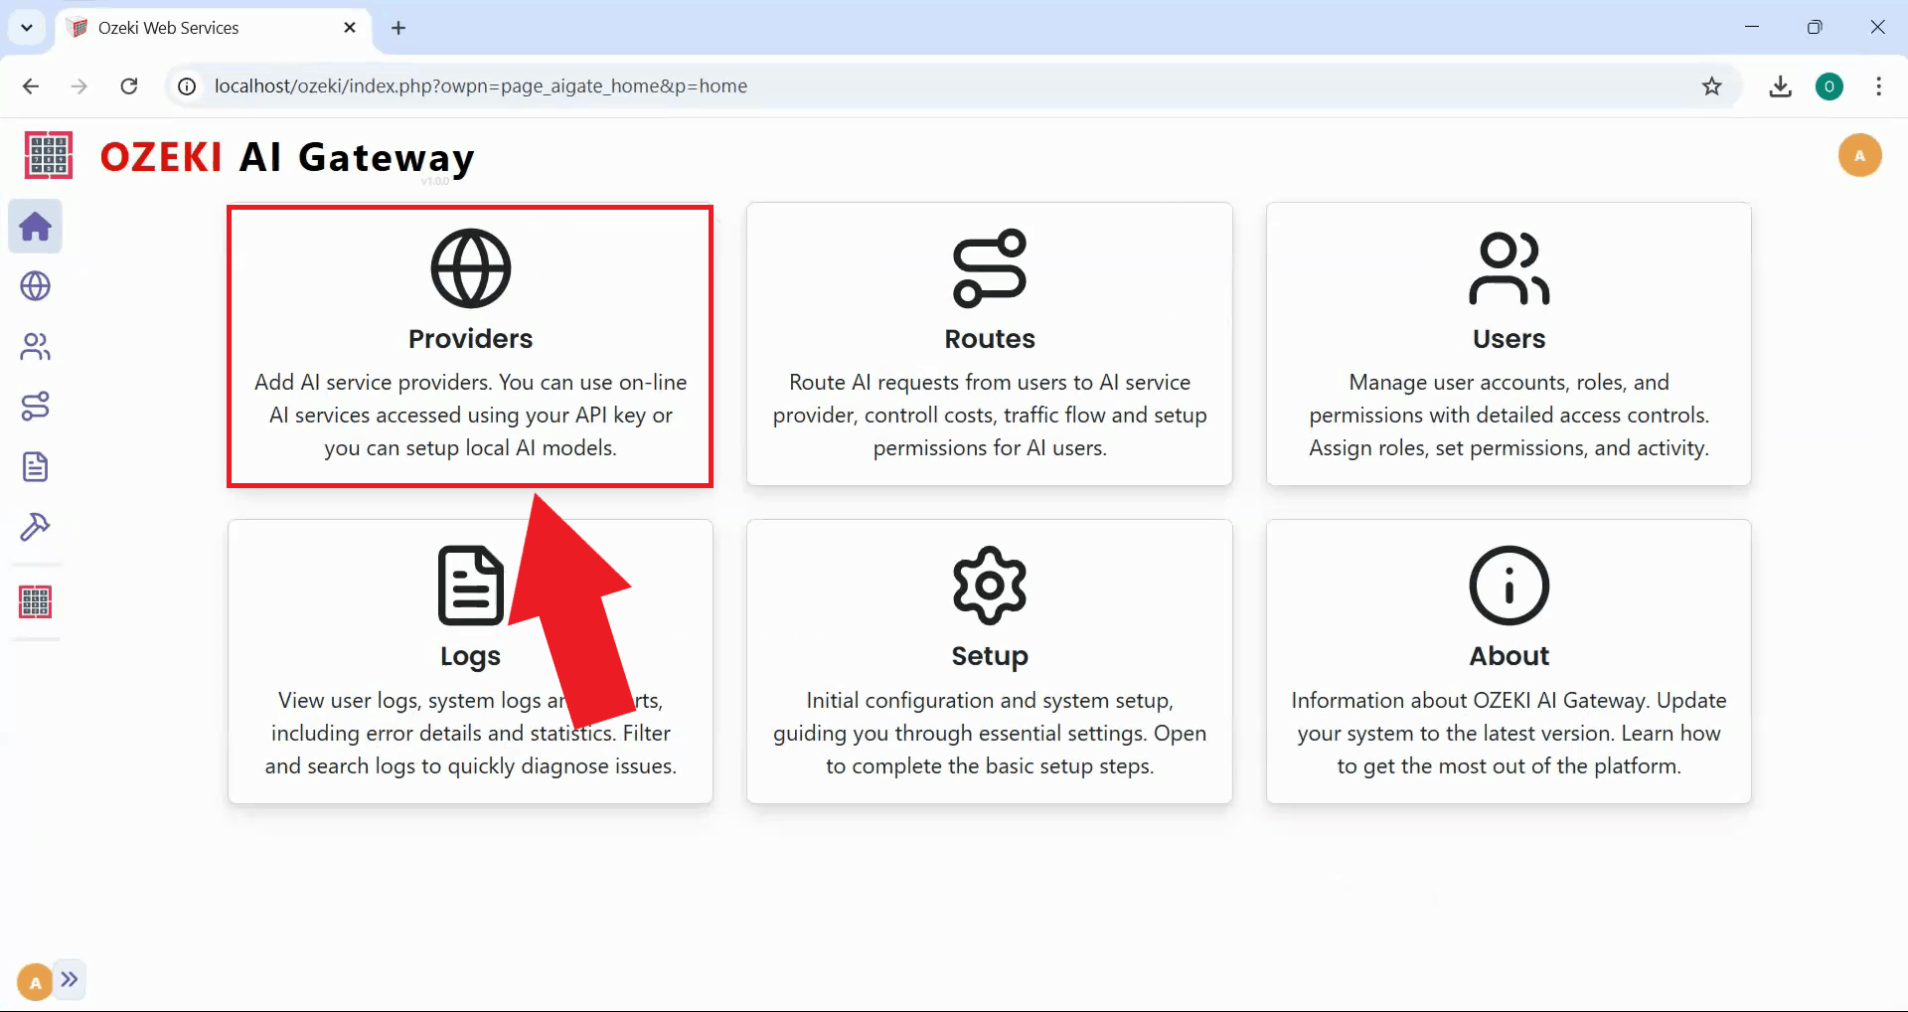Open Logs via the sidebar document icon
The image size is (1908, 1012).
pyautogui.click(x=35, y=466)
